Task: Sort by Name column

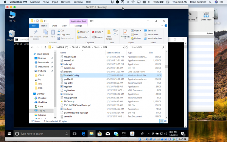Action: click(63, 53)
